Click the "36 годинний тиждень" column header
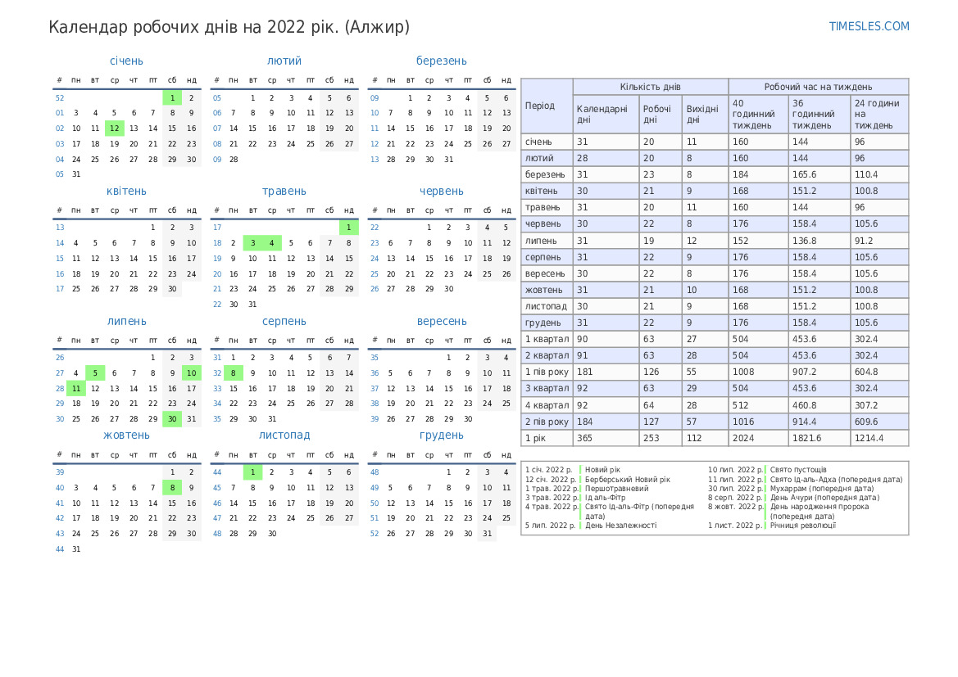This screenshot has height=677, width=958. (819, 114)
